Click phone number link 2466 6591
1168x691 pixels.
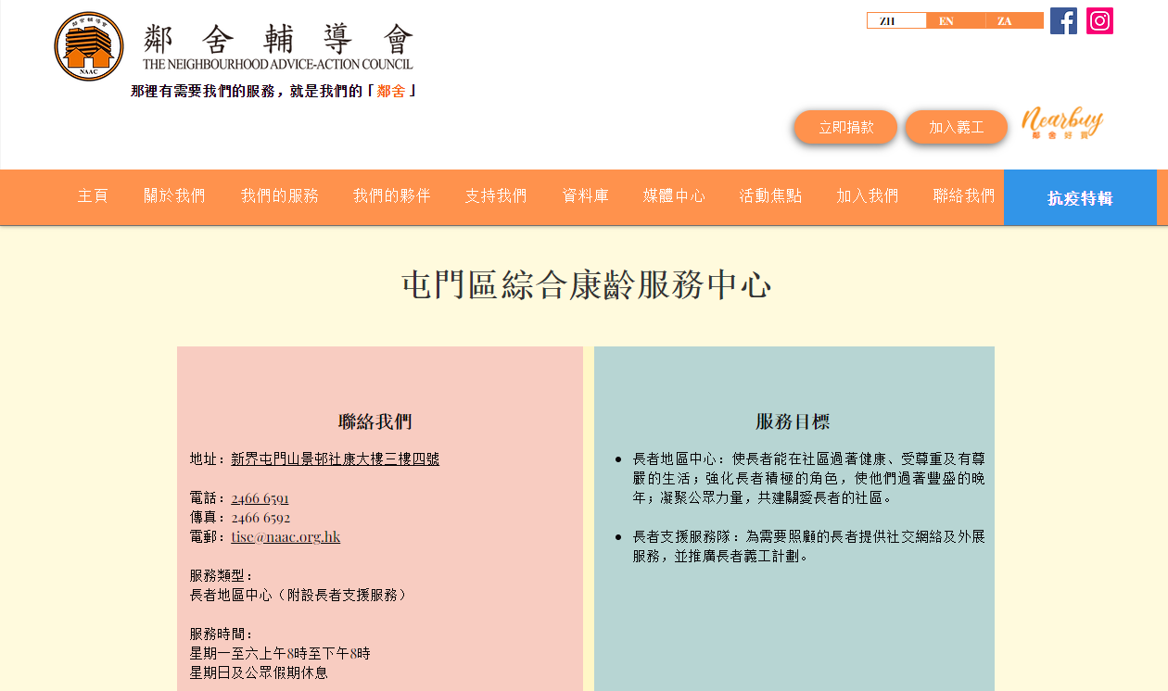click(260, 498)
